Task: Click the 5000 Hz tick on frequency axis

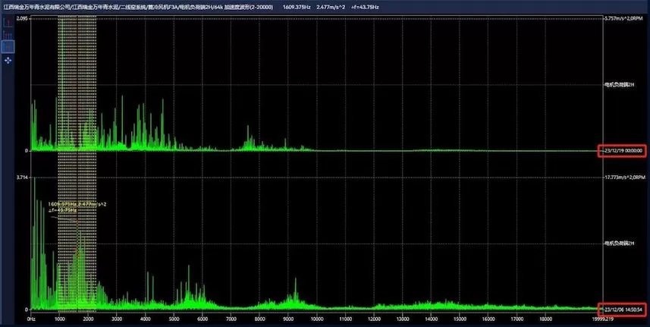Action: click(x=174, y=319)
